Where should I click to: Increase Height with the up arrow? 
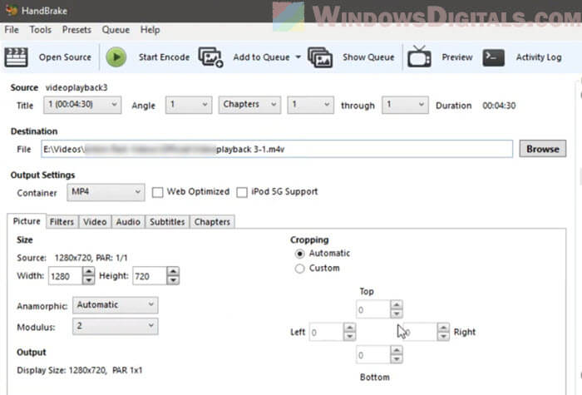pyautogui.click(x=173, y=271)
